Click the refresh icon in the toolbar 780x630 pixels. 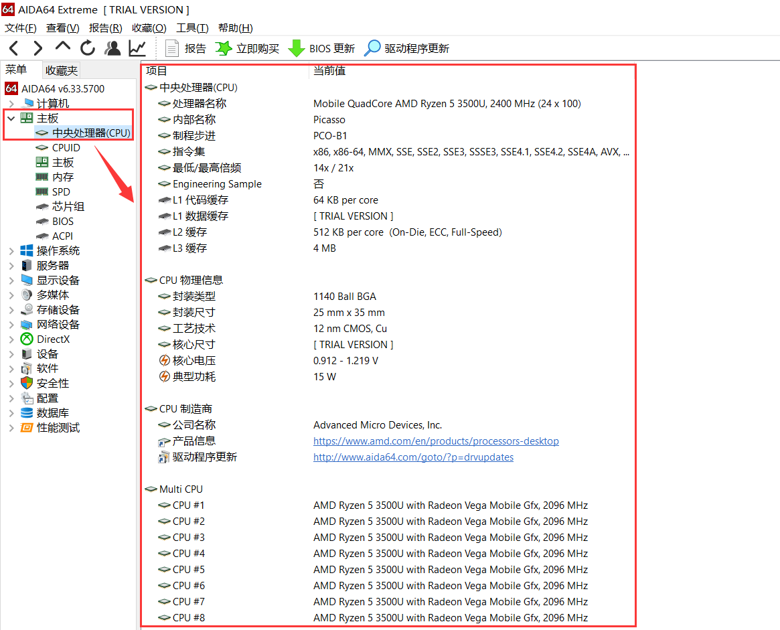(x=87, y=48)
